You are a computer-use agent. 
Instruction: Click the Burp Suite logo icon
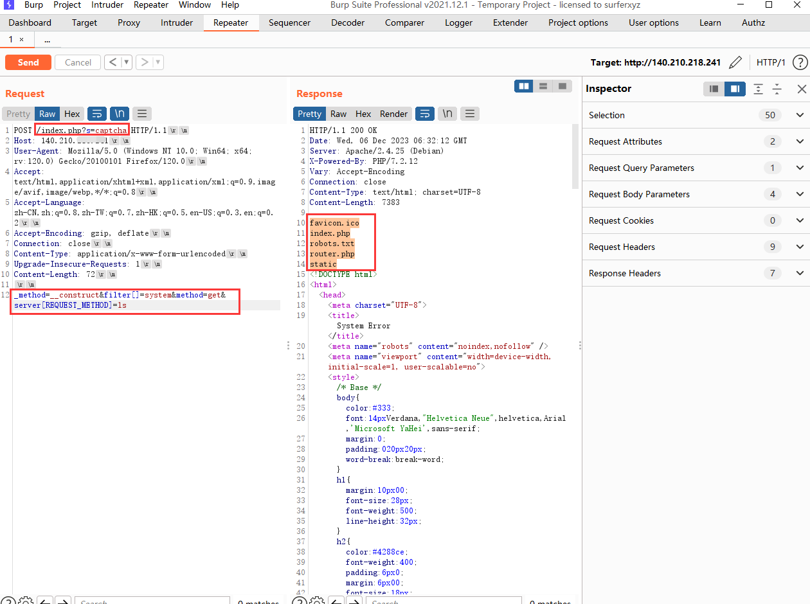(10, 4)
